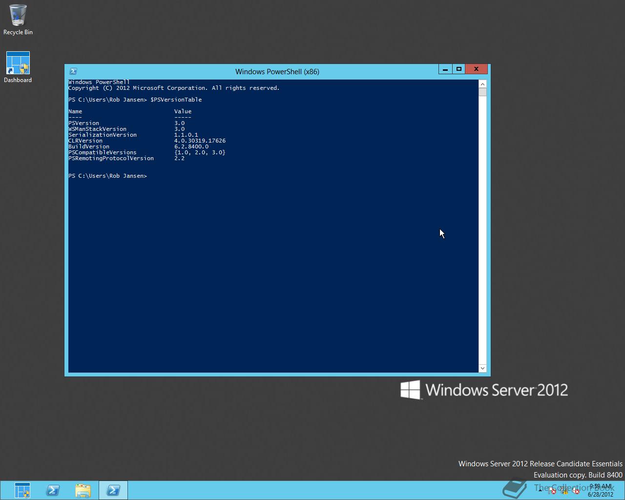Click the value {1.0, 2.0, 3.0}

click(x=200, y=152)
